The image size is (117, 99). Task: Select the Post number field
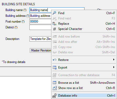40,22
